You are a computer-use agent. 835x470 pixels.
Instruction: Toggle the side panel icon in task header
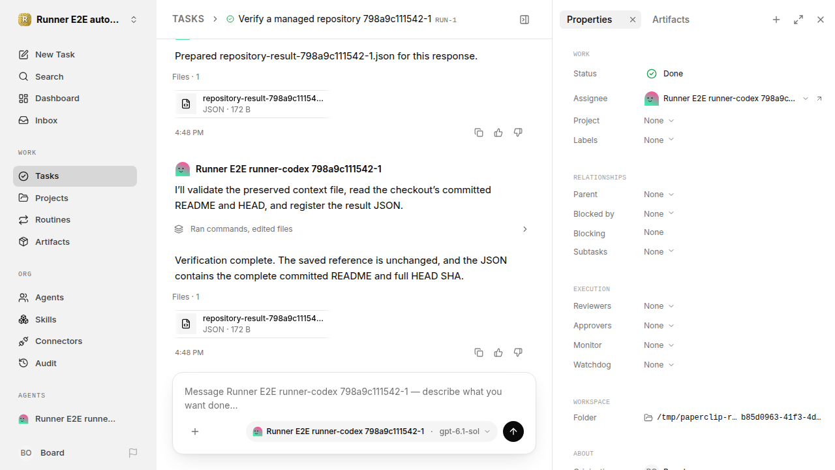point(524,20)
